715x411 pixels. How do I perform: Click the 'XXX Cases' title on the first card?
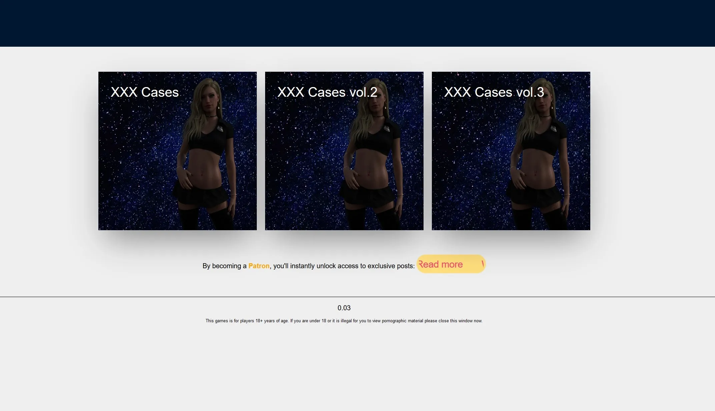click(145, 92)
